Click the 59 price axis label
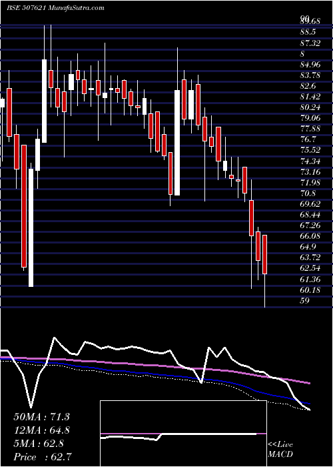This screenshot has height=467, width=333. pos(305,301)
